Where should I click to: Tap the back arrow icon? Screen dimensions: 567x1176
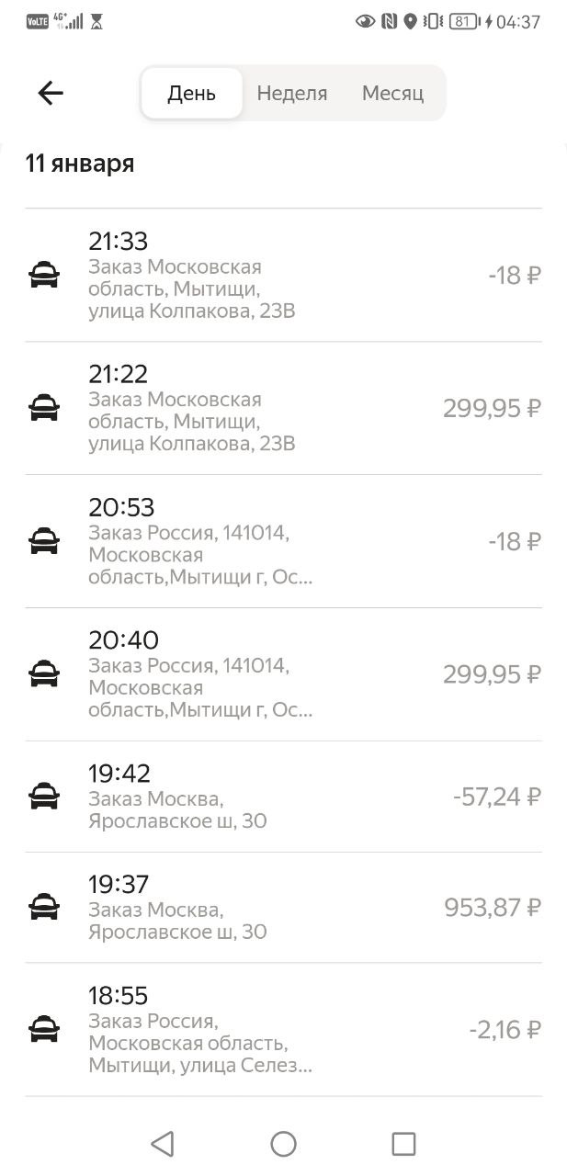51,93
